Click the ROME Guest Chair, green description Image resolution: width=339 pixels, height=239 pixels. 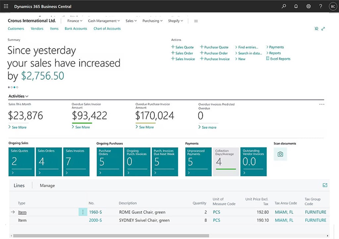[x=142, y=212]
